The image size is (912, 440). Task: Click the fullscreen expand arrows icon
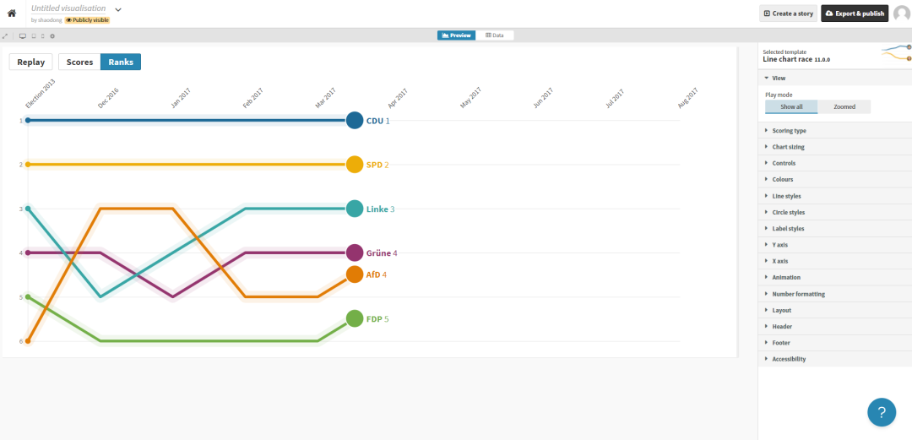[x=5, y=36]
